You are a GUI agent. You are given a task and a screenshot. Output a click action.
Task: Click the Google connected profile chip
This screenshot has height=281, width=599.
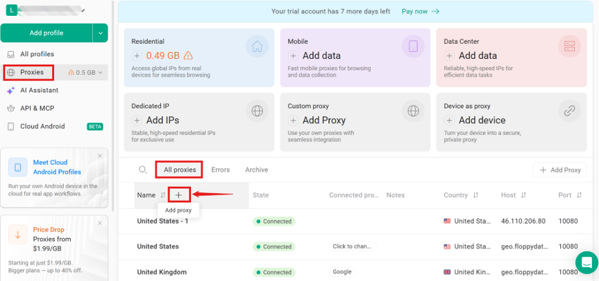click(342, 272)
